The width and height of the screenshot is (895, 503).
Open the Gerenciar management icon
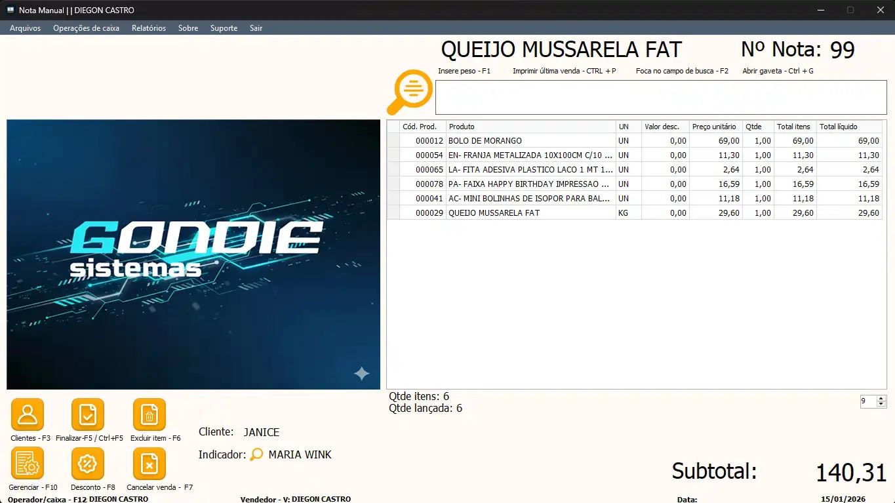pyautogui.click(x=28, y=464)
